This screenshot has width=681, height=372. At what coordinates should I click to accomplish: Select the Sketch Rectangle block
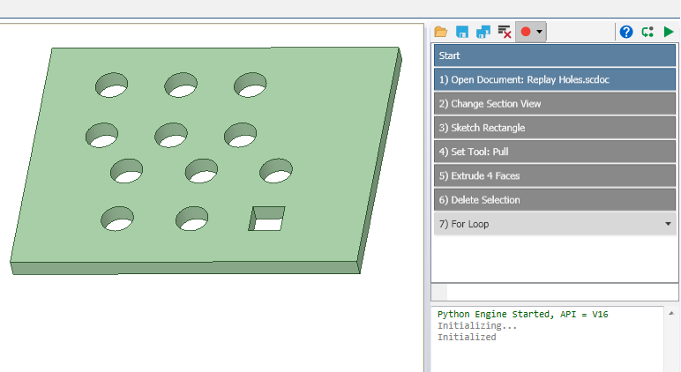555,128
